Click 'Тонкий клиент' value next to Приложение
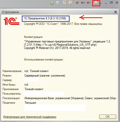 (34, 89)
